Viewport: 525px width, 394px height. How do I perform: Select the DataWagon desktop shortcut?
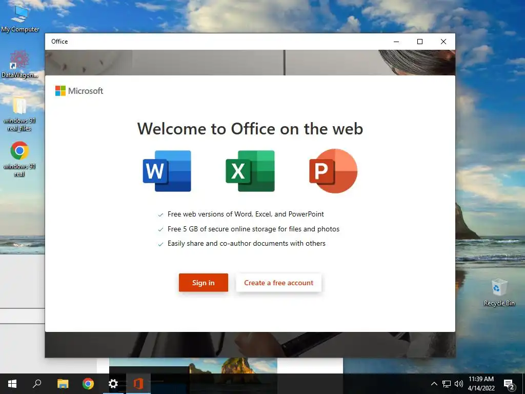click(x=19, y=64)
